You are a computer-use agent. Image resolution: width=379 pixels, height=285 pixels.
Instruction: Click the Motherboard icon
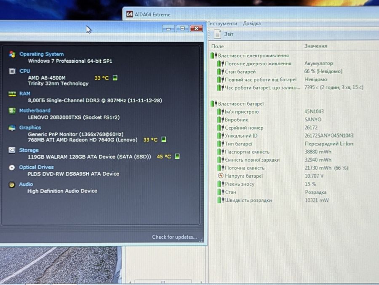point(12,110)
